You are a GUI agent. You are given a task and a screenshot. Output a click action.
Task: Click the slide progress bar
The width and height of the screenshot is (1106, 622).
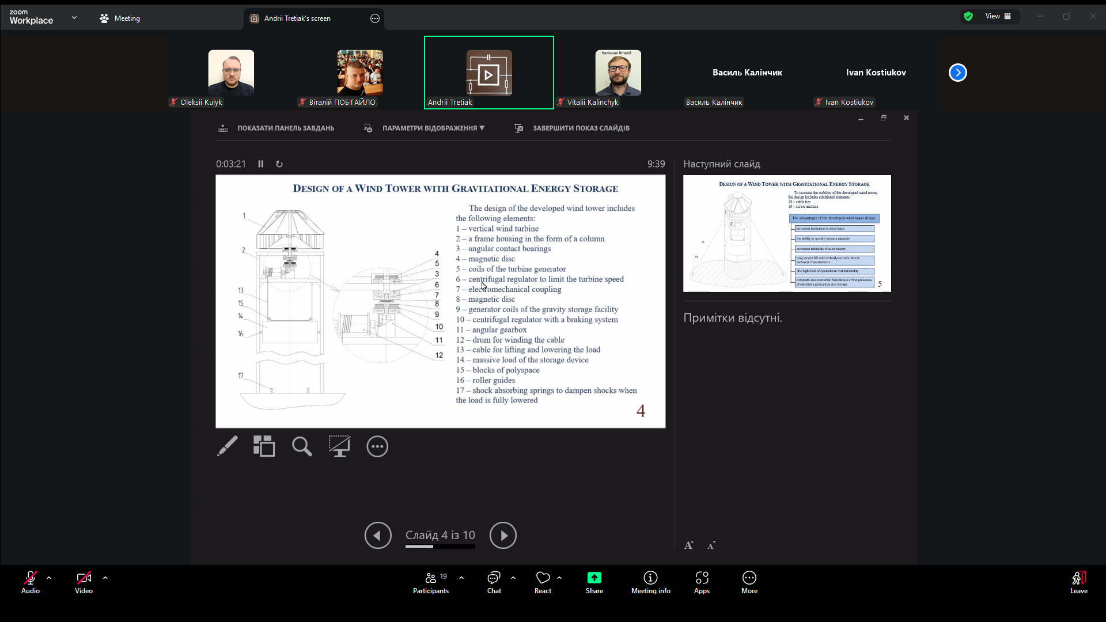coord(440,547)
